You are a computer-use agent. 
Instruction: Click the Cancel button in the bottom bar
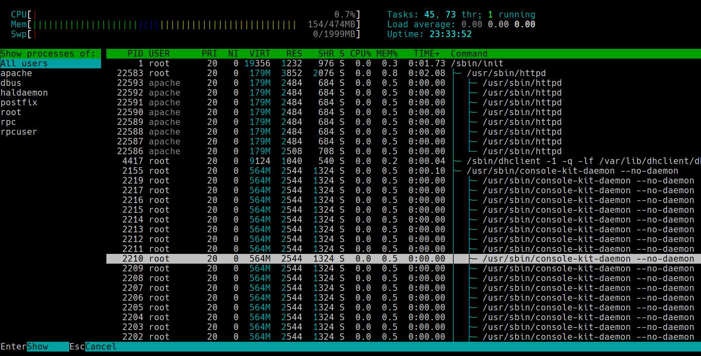pyautogui.click(x=101, y=347)
